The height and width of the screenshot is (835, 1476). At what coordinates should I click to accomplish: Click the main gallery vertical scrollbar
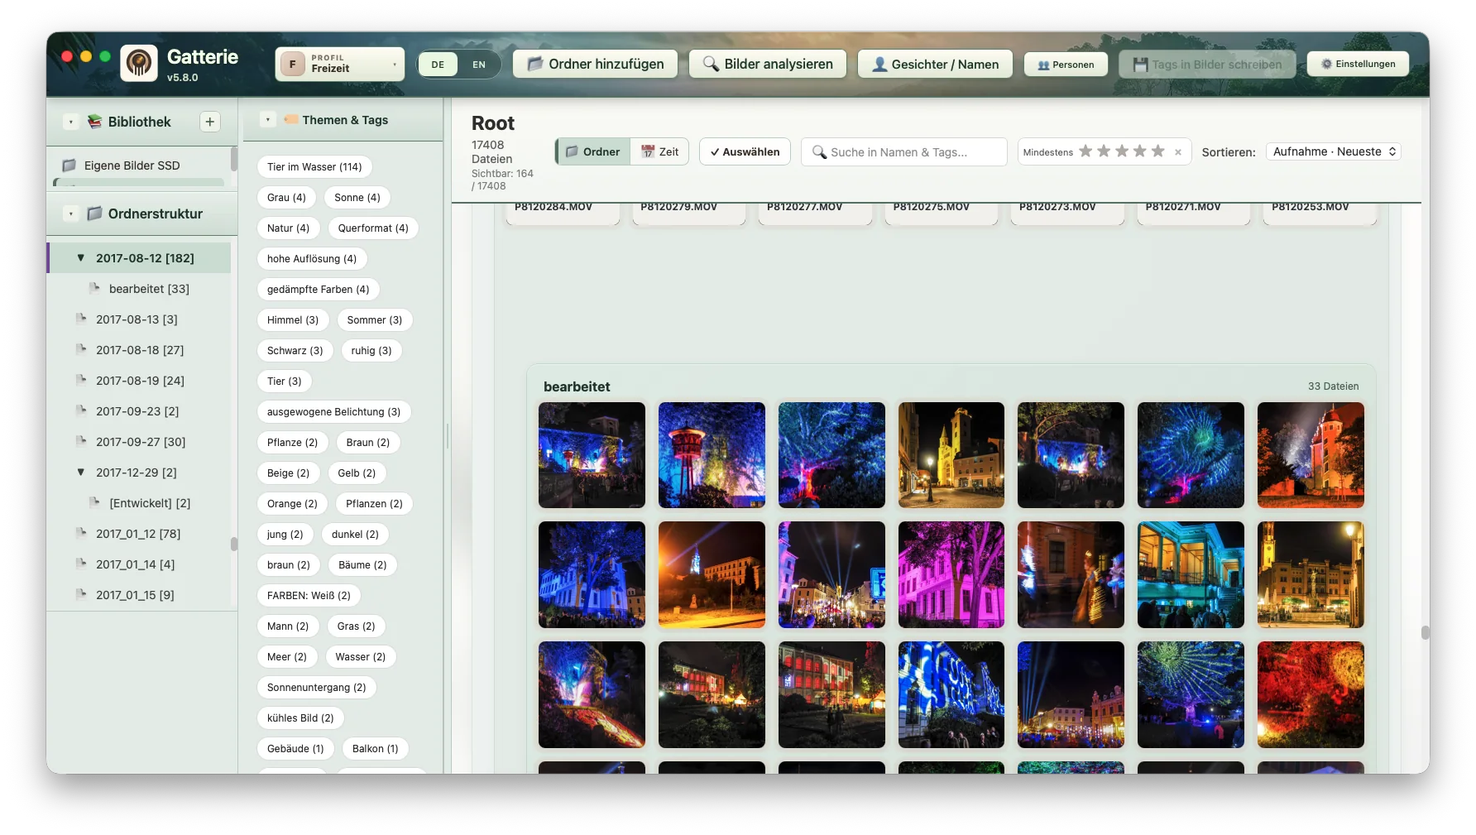[1425, 632]
